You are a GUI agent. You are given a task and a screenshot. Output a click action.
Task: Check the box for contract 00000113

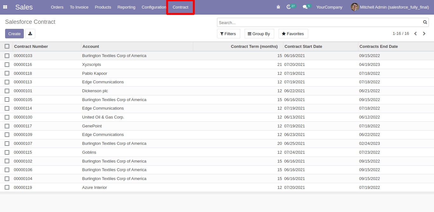[7, 82]
